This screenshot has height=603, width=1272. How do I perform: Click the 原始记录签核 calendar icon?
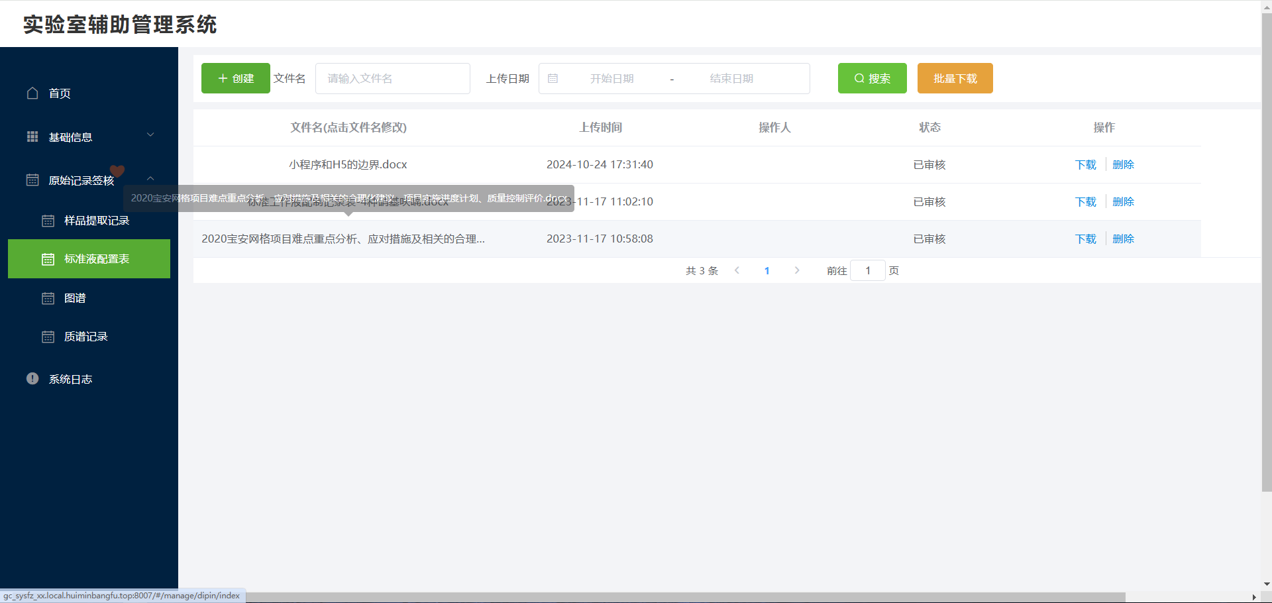tap(32, 180)
